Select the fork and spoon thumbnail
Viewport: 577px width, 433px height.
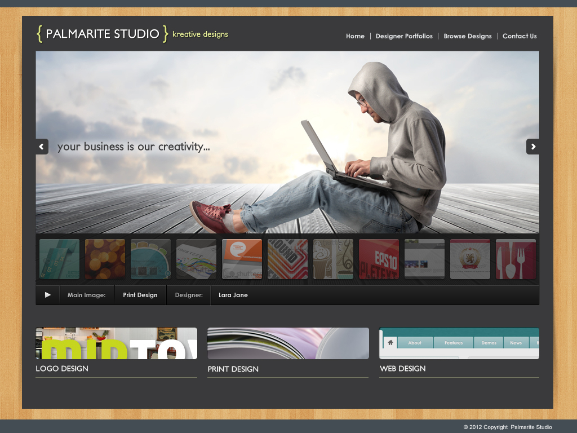click(x=516, y=259)
